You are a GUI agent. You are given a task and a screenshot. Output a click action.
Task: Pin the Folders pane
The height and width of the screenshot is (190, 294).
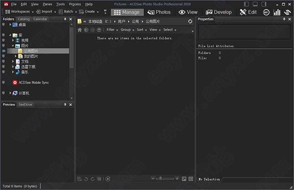pos(65,19)
